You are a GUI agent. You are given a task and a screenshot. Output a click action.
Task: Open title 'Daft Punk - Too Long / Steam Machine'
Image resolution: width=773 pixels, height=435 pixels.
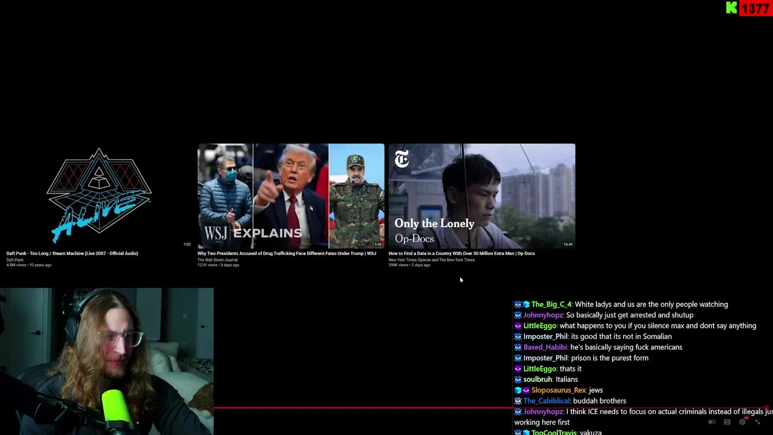[x=72, y=253]
